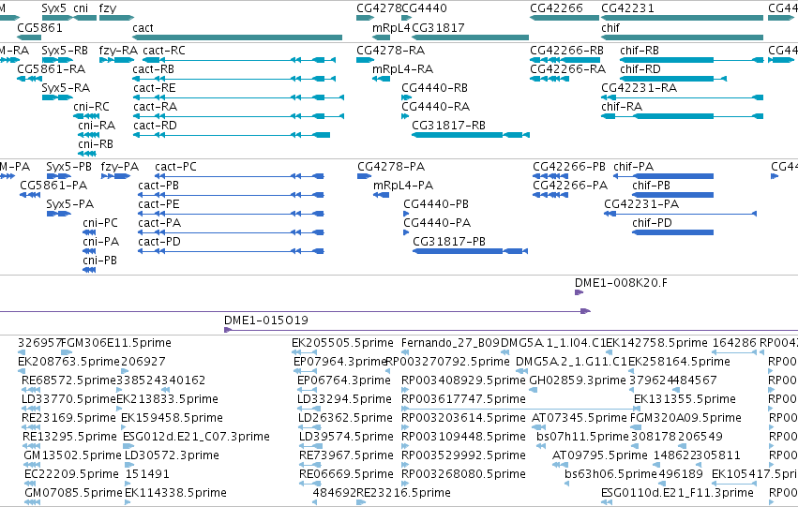798x507 pixels.
Task: Click EST EK131355.5prime
Action: click(637, 409)
